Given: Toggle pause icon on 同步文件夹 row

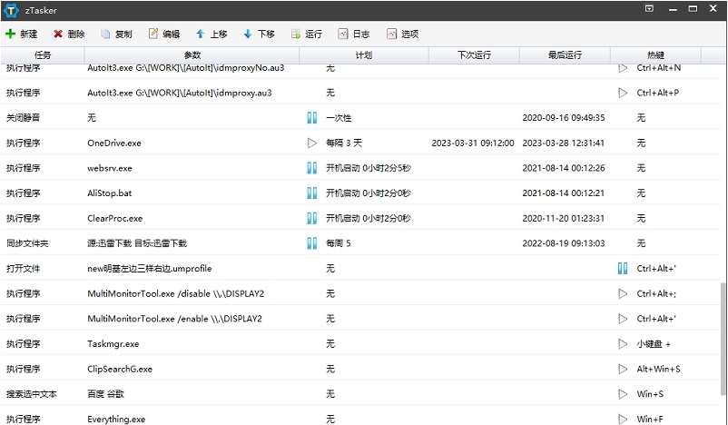Looking at the screenshot, I should [312, 243].
